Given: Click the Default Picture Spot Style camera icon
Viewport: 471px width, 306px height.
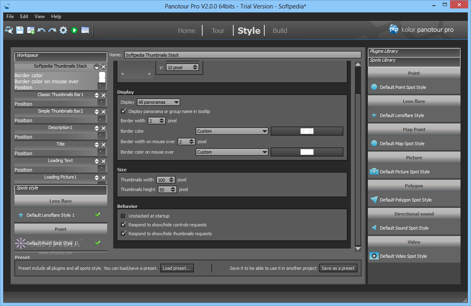Looking at the screenshot, I should click(374, 171).
